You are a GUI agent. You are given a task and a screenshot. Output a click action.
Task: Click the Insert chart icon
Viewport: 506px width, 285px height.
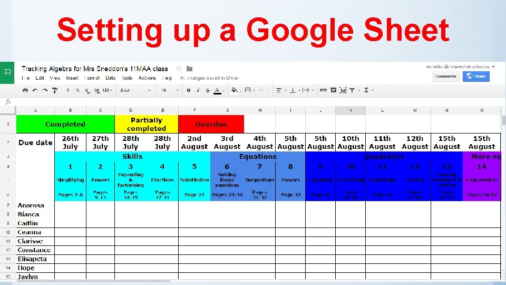tap(343, 90)
